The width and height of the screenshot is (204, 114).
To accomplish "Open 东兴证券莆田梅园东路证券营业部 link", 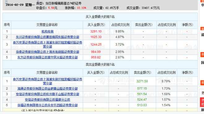I will pyautogui.click(x=48, y=37).
